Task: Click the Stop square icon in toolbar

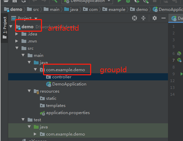Action: [155, 1]
